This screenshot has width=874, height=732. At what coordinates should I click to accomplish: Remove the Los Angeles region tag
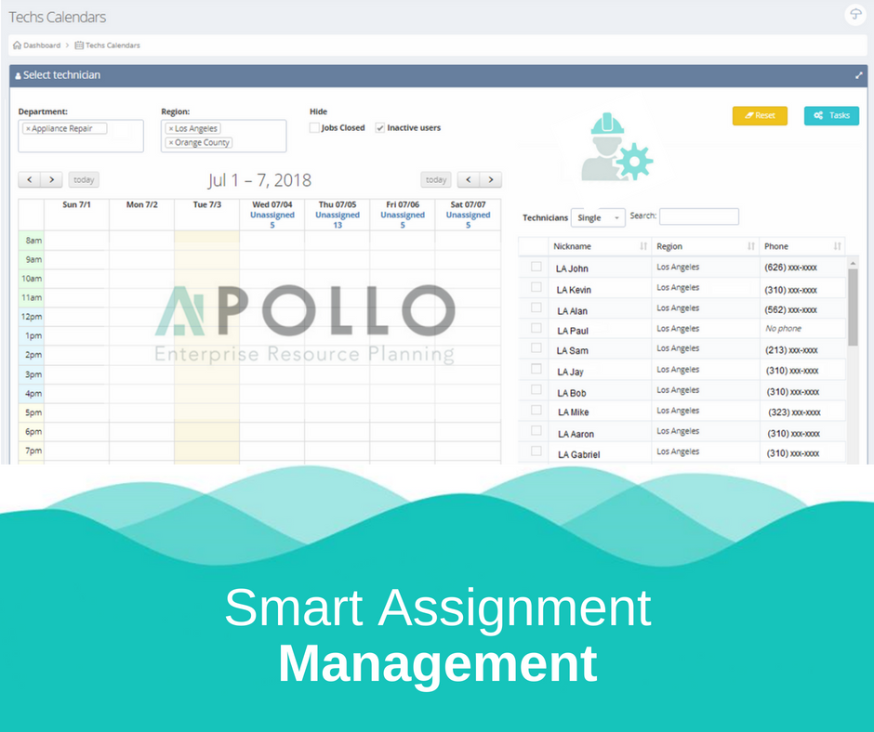pos(171,129)
